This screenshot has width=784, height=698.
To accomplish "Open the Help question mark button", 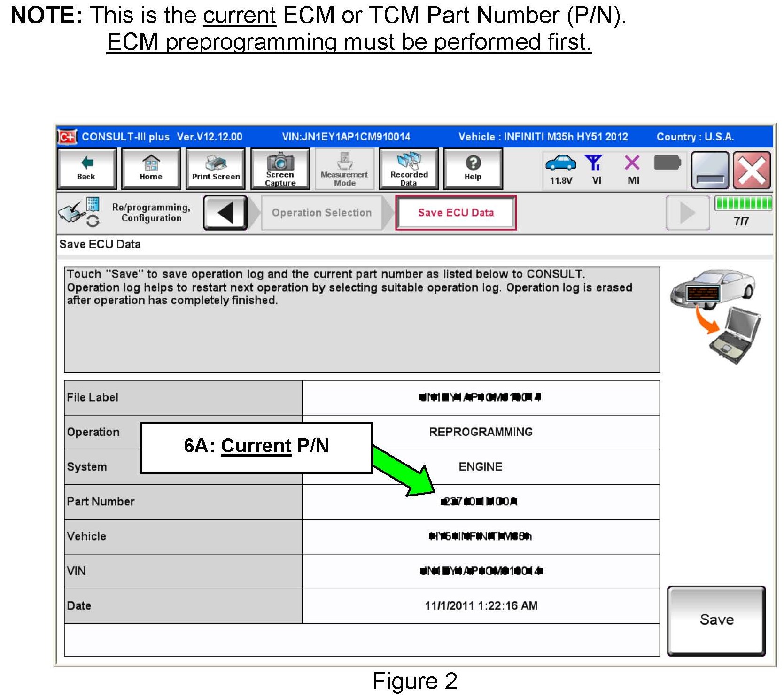I will point(473,169).
